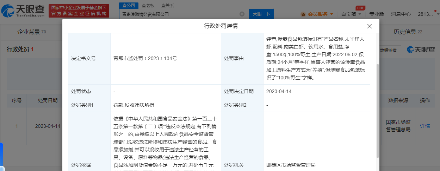The width and height of the screenshot is (440, 171).
Task: Select the 查关系 search tab
Action: pyautogui.click(x=167, y=6)
